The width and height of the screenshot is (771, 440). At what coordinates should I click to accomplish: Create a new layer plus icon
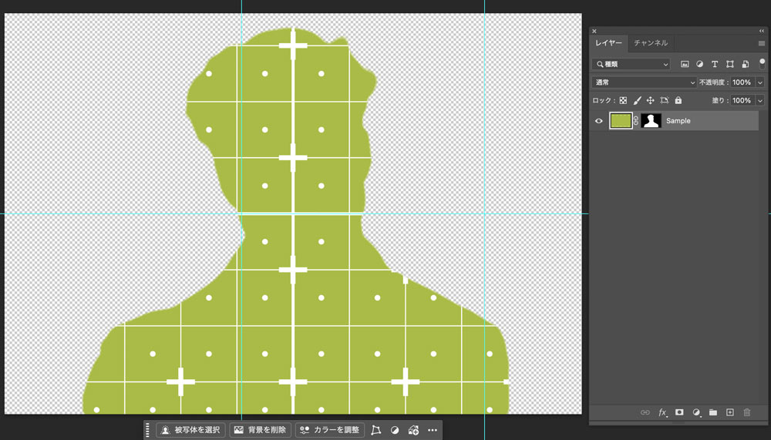[x=729, y=412]
